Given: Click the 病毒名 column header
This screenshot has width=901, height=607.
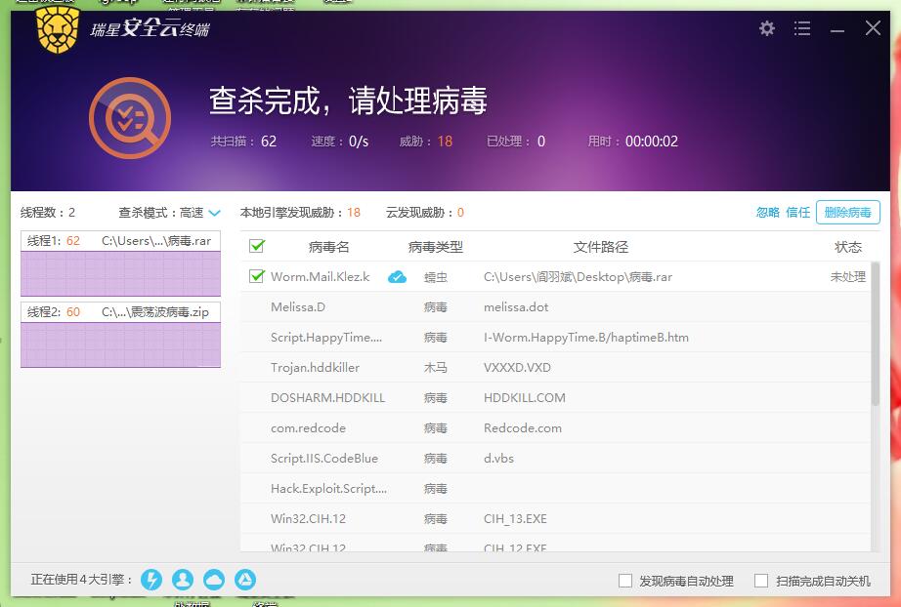Looking at the screenshot, I should click(328, 247).
